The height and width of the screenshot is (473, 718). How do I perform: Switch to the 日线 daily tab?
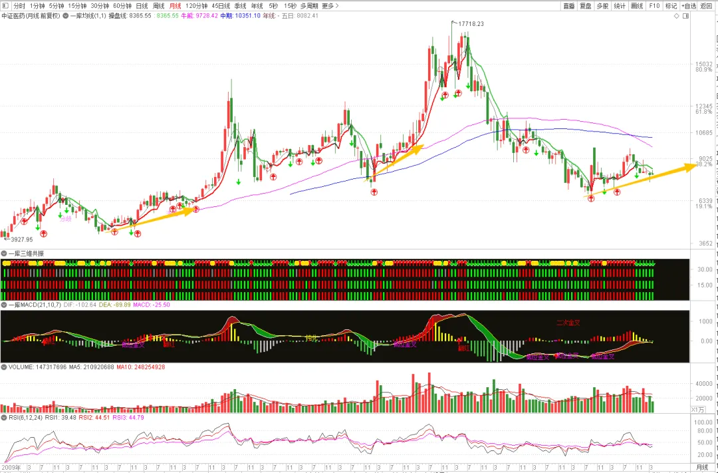click(x=142, y=6)
